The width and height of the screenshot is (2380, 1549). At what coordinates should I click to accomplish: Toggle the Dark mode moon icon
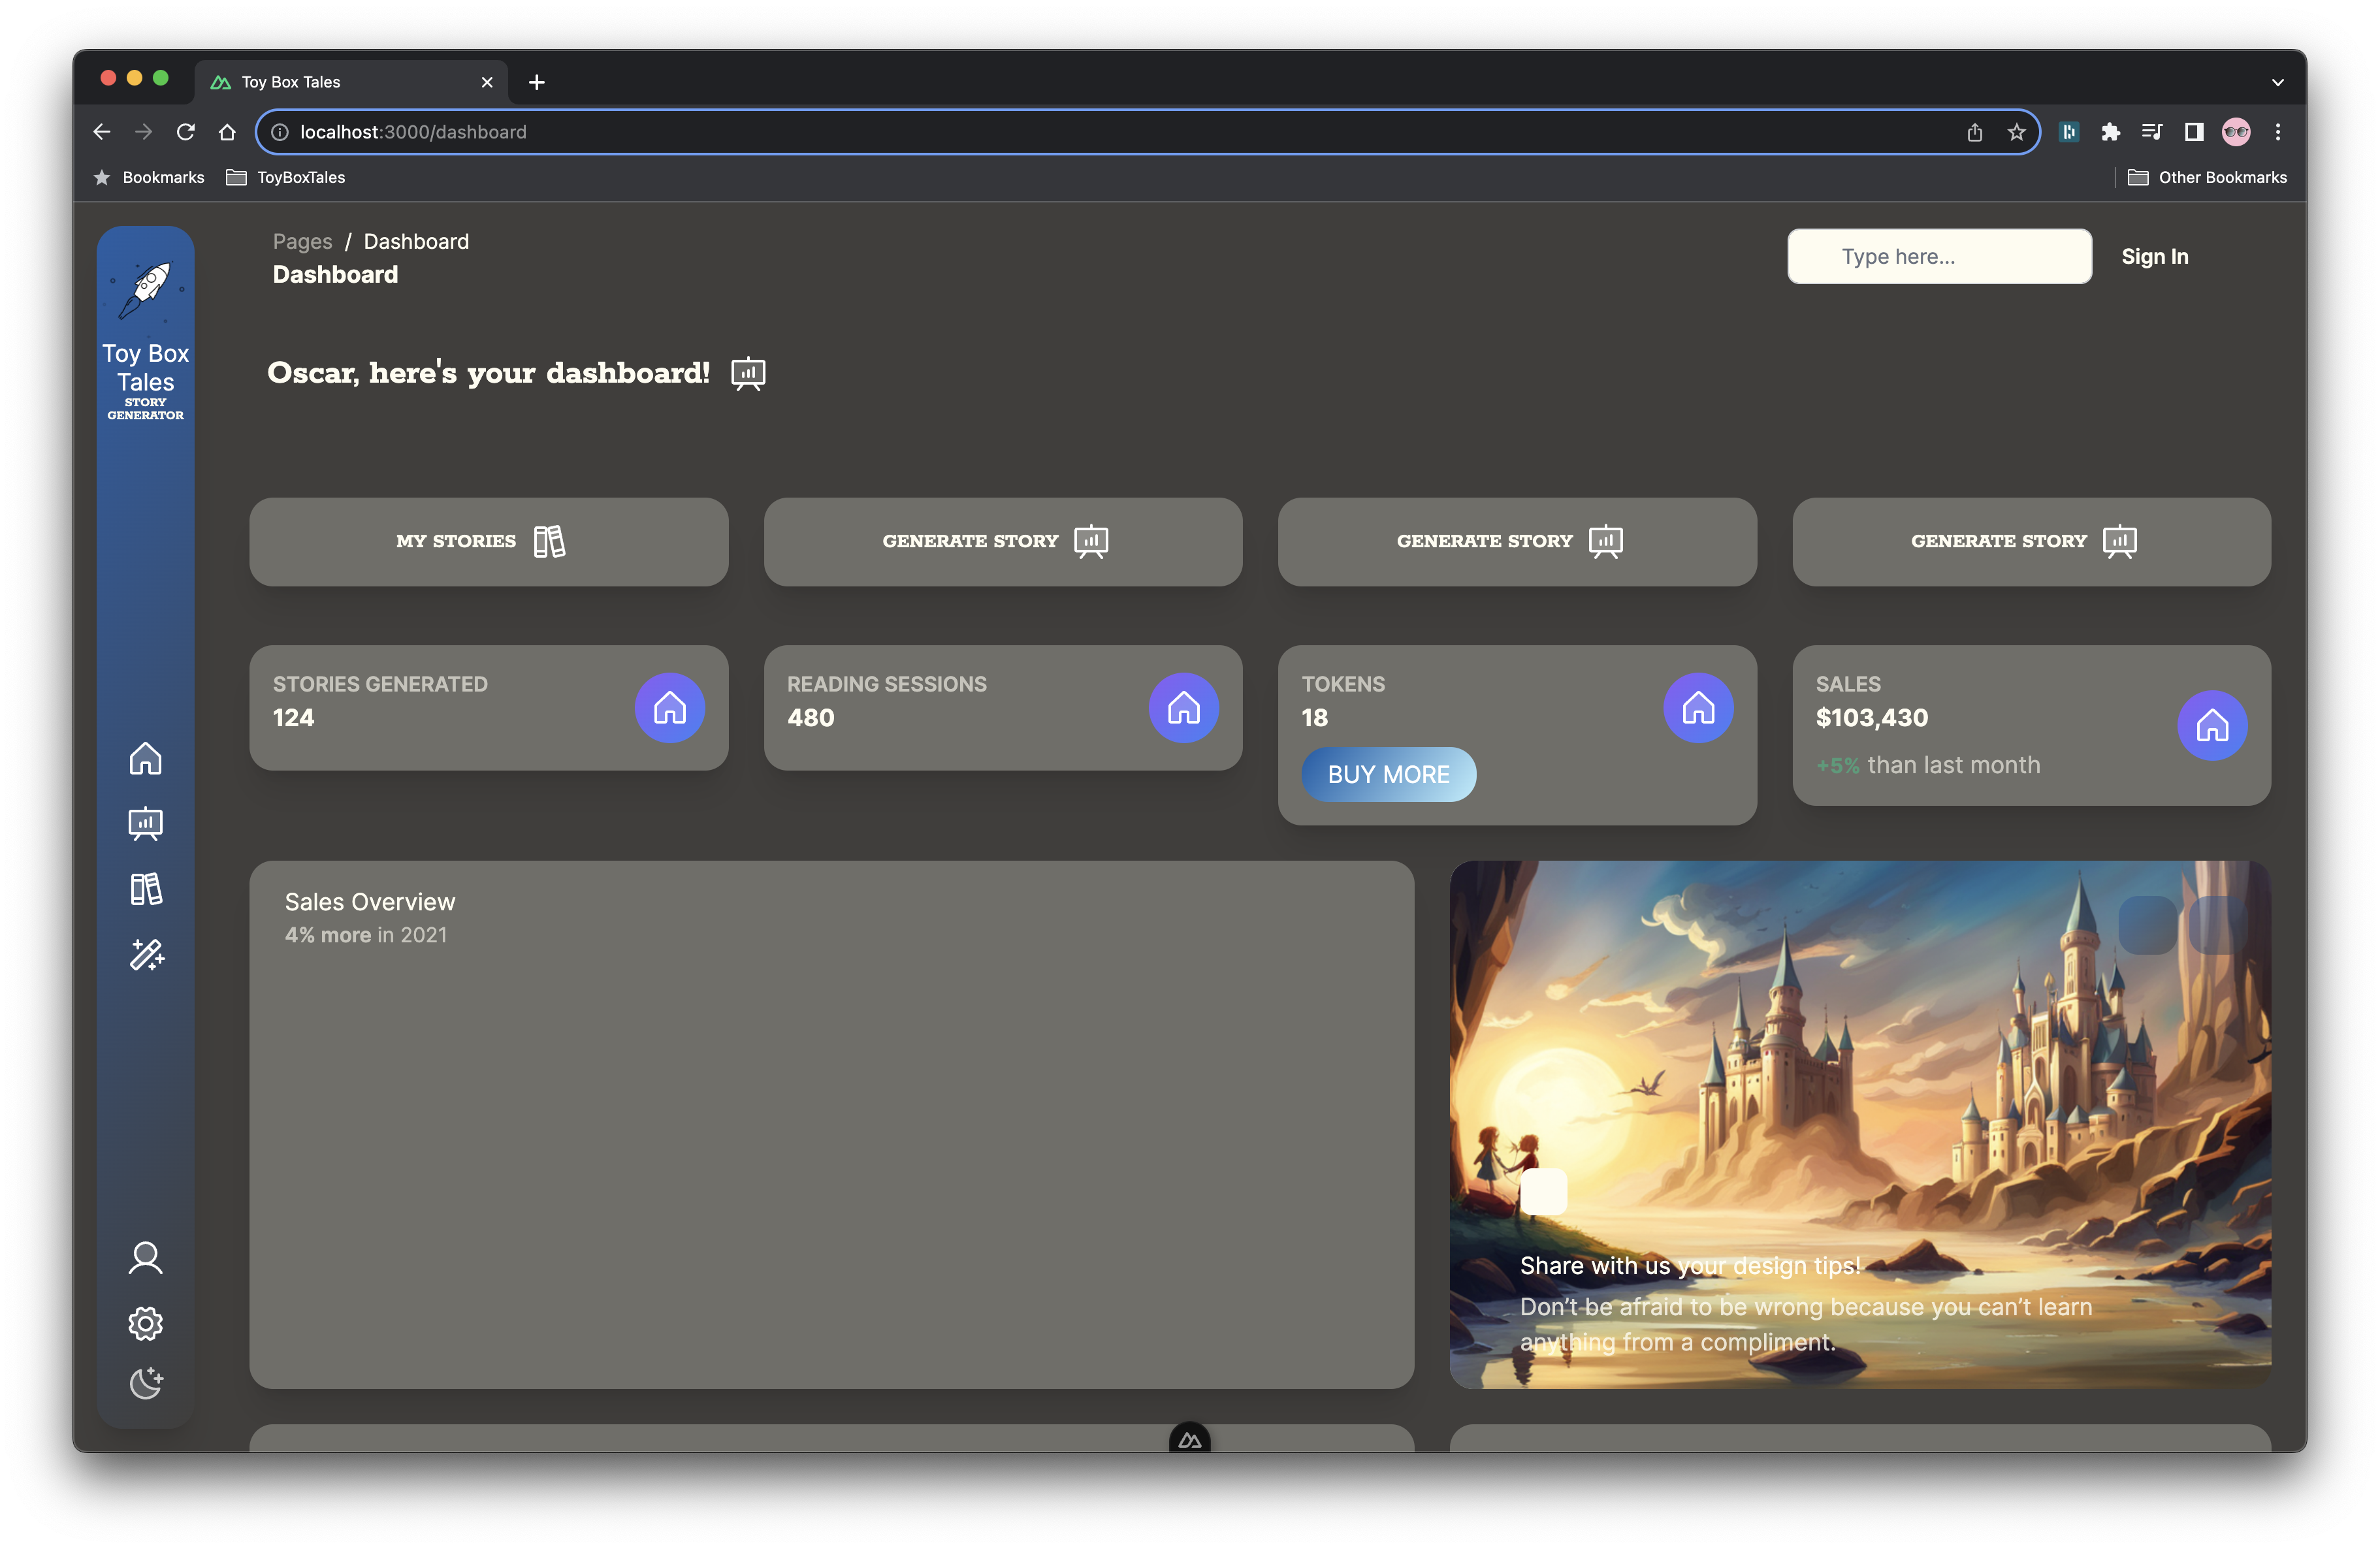tap(144, 1382)
